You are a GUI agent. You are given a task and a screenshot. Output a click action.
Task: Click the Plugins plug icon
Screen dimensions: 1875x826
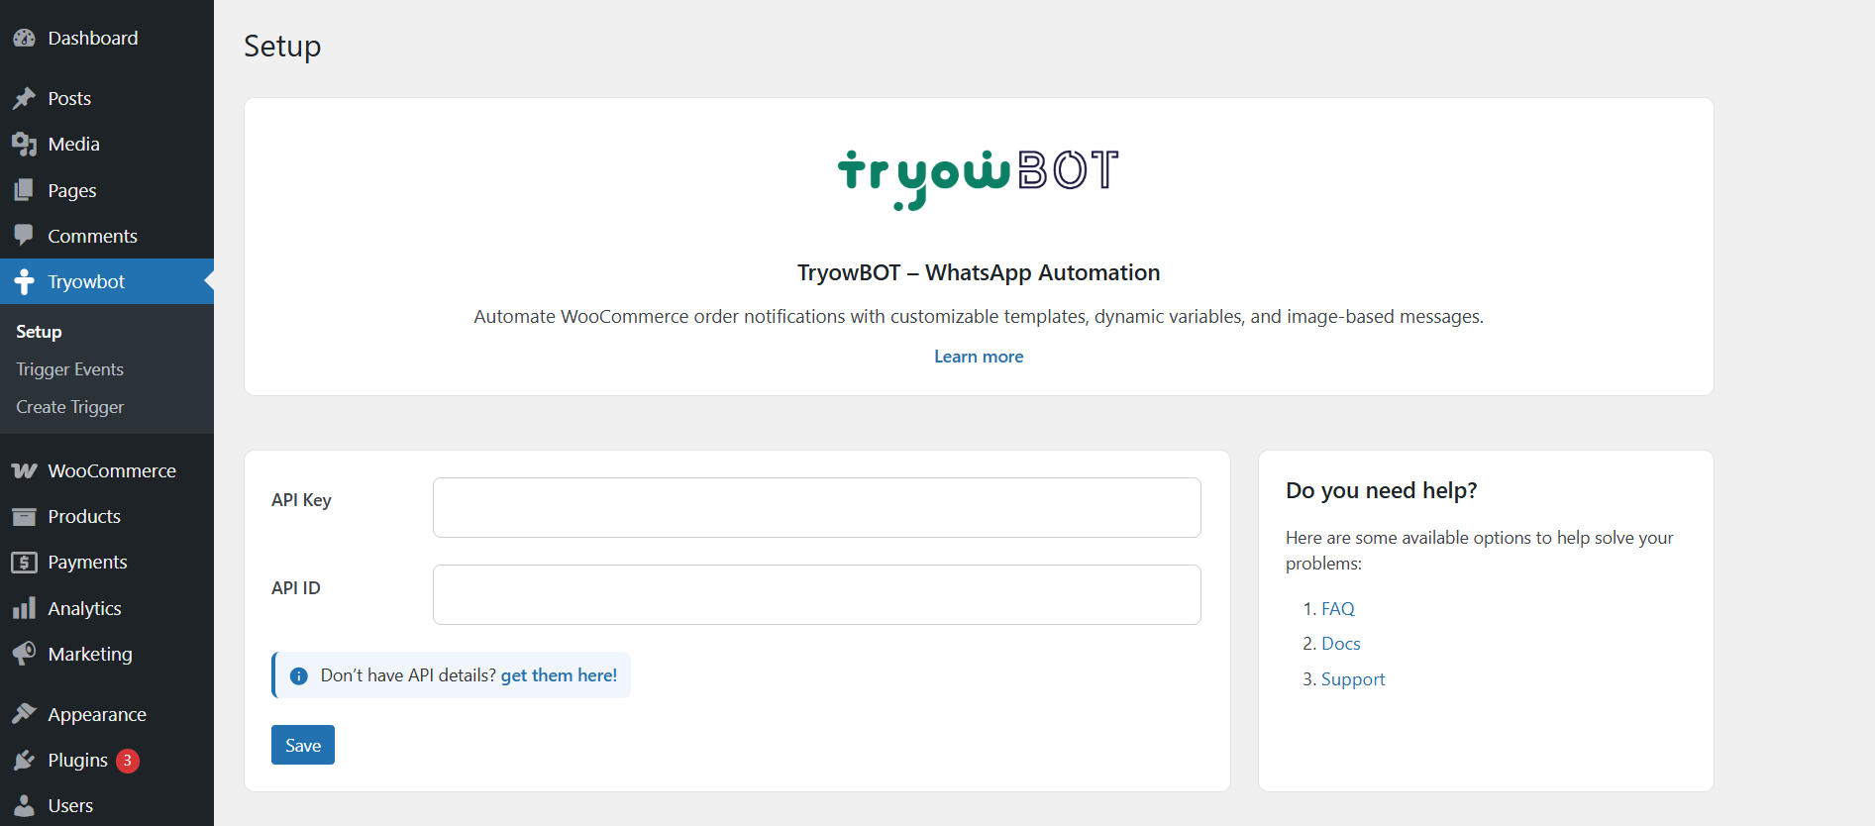(24, 761)
